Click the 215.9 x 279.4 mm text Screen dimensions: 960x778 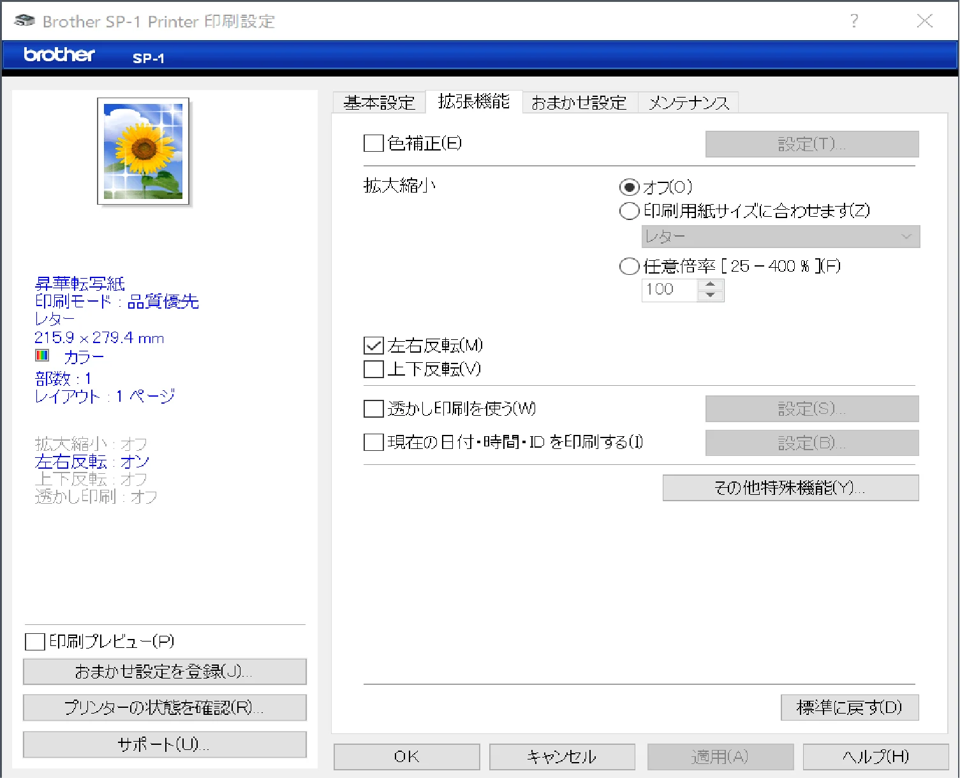99,338
